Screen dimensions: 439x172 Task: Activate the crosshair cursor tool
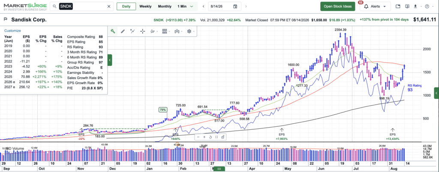tap(142, 31)
